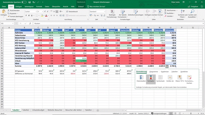Viewport: 205px width, 115px height.
Task: Open the Mittelwert column filter dropdown
Action: [175, 30]
